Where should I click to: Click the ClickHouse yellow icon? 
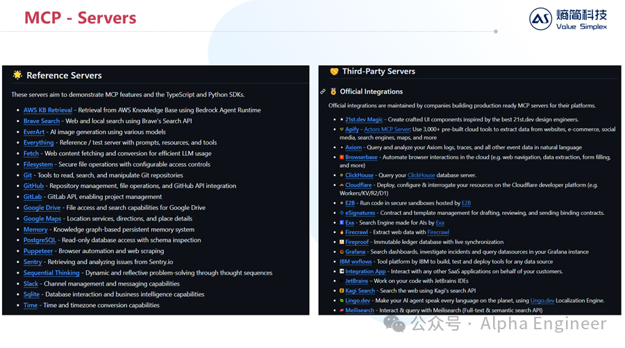click(342, 175)
